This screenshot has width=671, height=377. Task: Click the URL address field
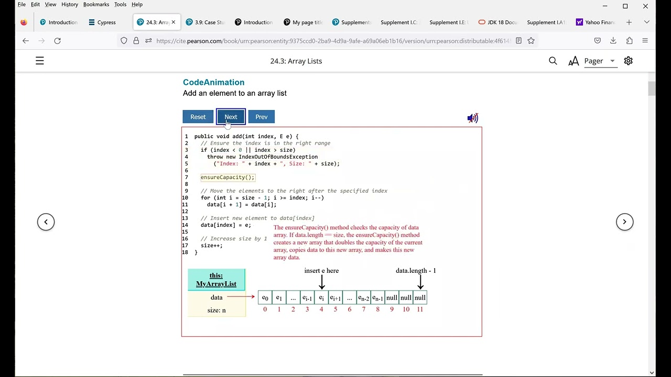[333, 41]
